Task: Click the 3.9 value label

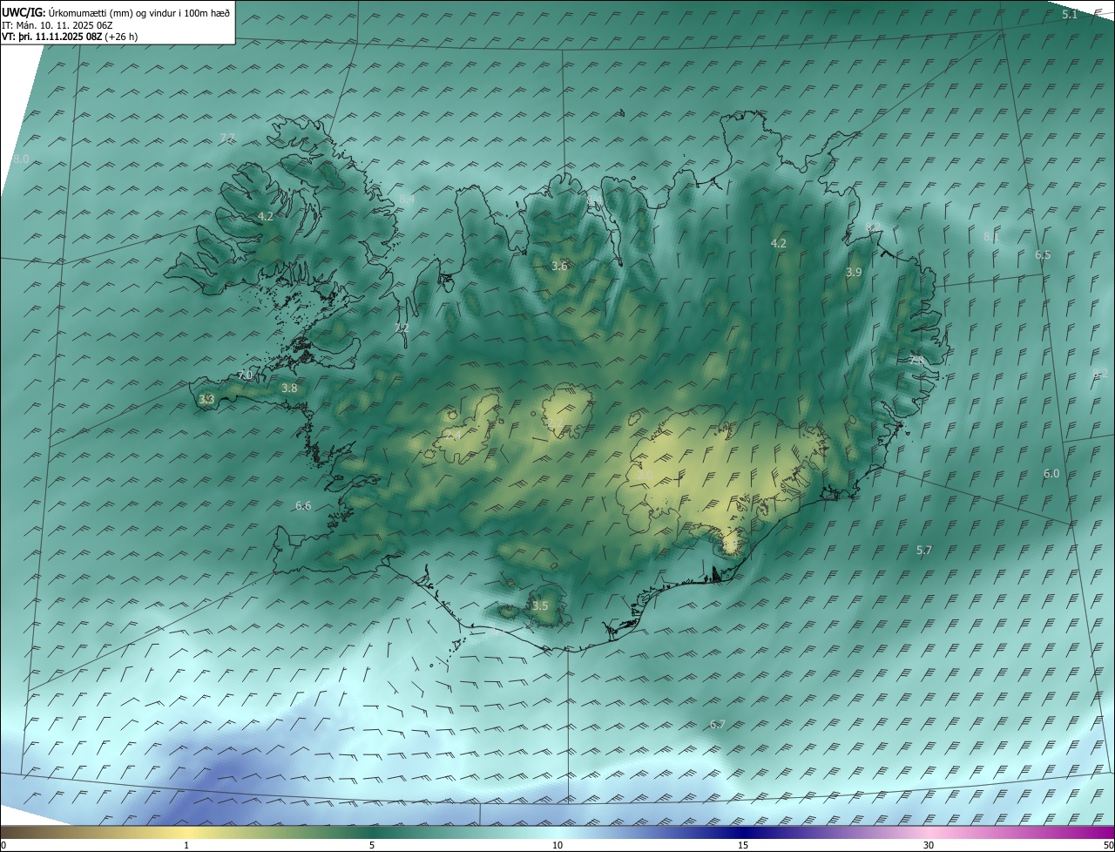Action: point(854,273)
